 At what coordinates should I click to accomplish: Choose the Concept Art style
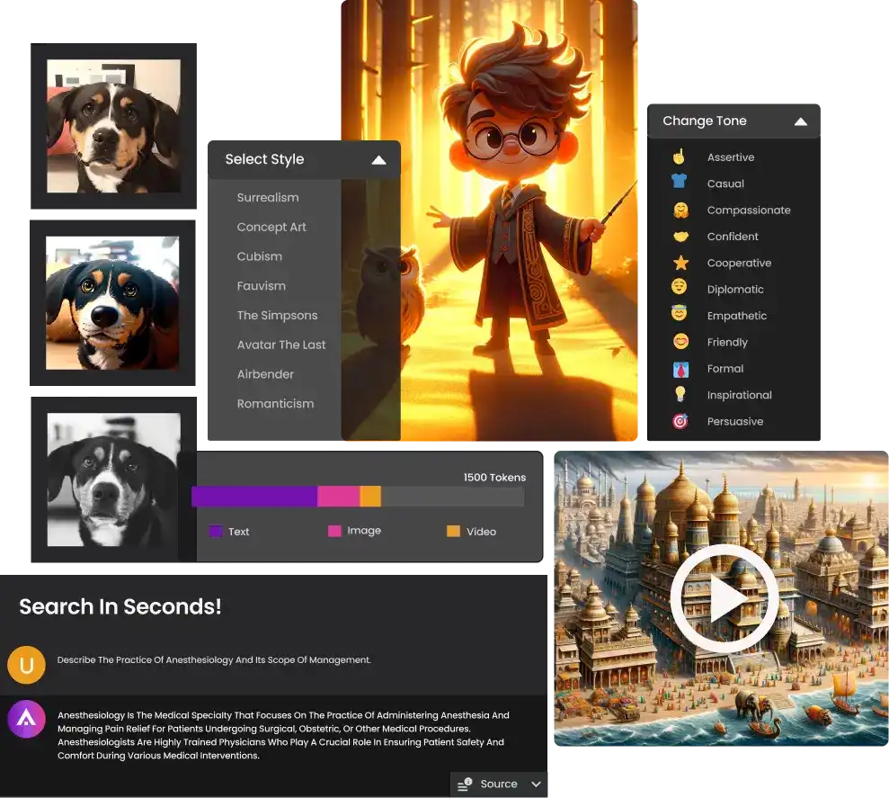pos(271,227)
